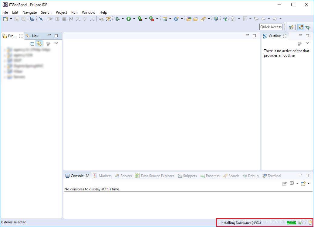Switch to the Java EE perspective
This screenshot has height=227, width=314.
click(301, 27)
